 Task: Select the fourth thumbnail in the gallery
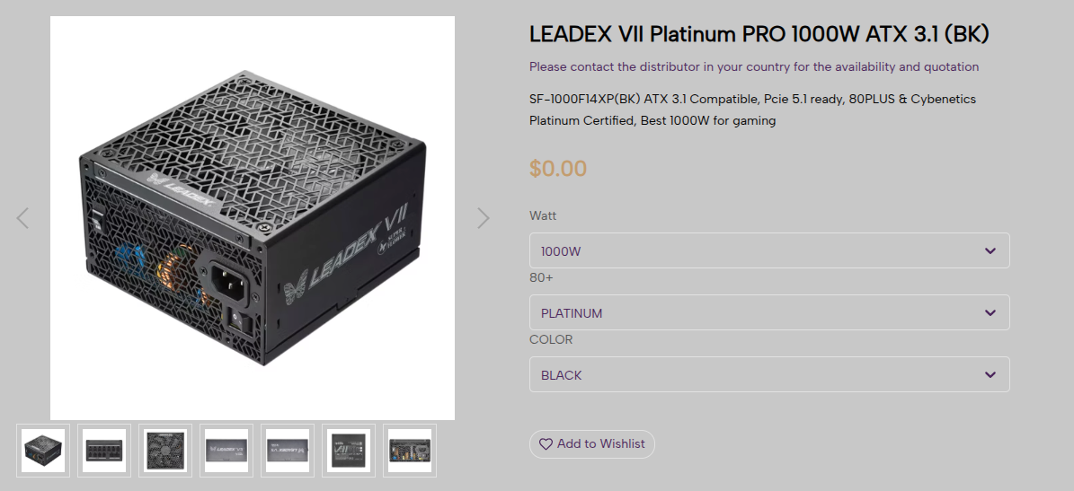(x=226, y=450)
